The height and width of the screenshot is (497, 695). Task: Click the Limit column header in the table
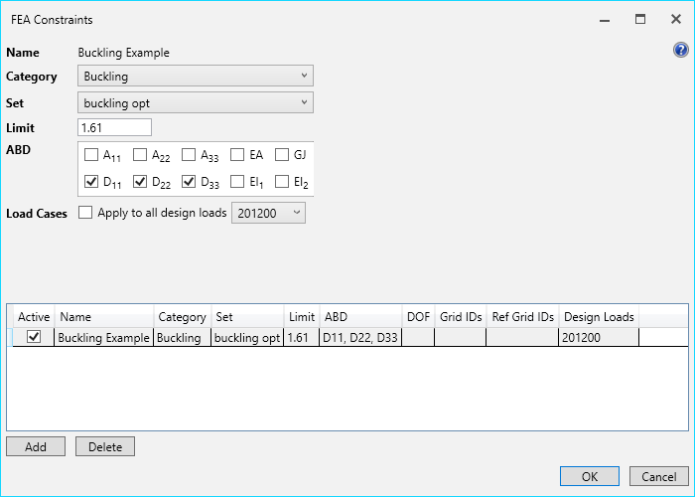(302, 317)
